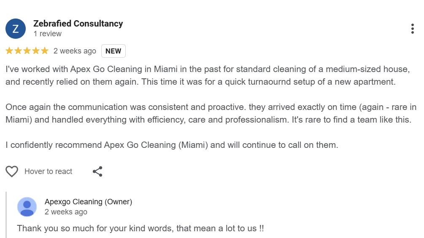Click the second rating star
Image resolution: width=424 pixels, height=238 pixels.
[x=18, y=51]
